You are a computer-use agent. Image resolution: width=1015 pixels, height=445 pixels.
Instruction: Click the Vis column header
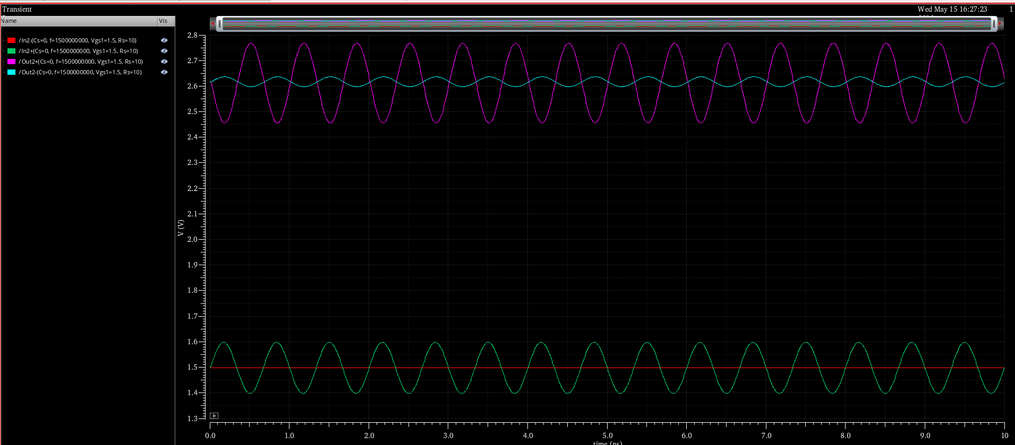tap(166, 21)
